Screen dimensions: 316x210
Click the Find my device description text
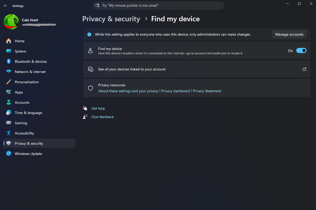coord(170,53)
